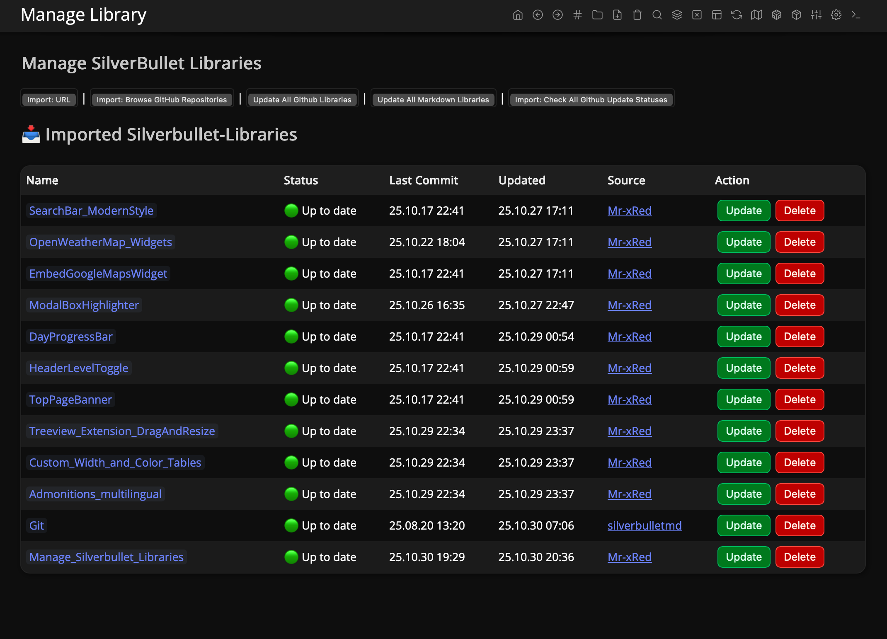The height and width of the screenshot is (639, 887).
Task: Click the new page file-plus icon
Action: (617, 15)
